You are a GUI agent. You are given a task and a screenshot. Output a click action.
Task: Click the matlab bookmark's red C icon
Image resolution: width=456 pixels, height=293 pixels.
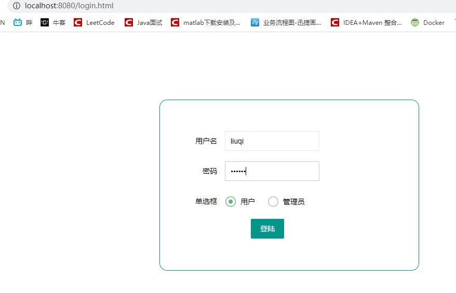click(x=175, y=22)
